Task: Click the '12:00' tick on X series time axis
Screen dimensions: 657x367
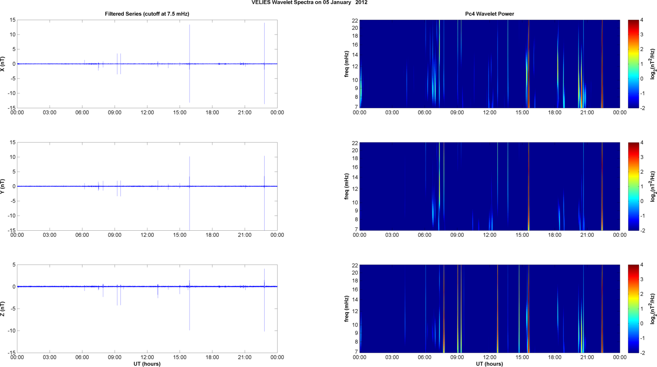Action: [x=147, y=113]
